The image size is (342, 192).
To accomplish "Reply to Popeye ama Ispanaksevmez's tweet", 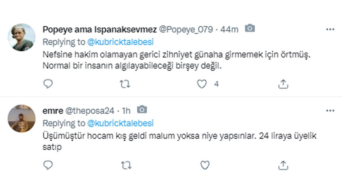I will (x=48, y=84).
